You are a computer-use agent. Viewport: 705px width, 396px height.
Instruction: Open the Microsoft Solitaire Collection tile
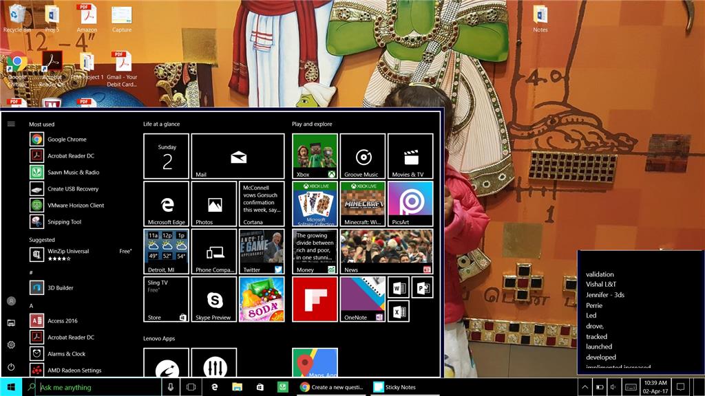click(315, 203)
